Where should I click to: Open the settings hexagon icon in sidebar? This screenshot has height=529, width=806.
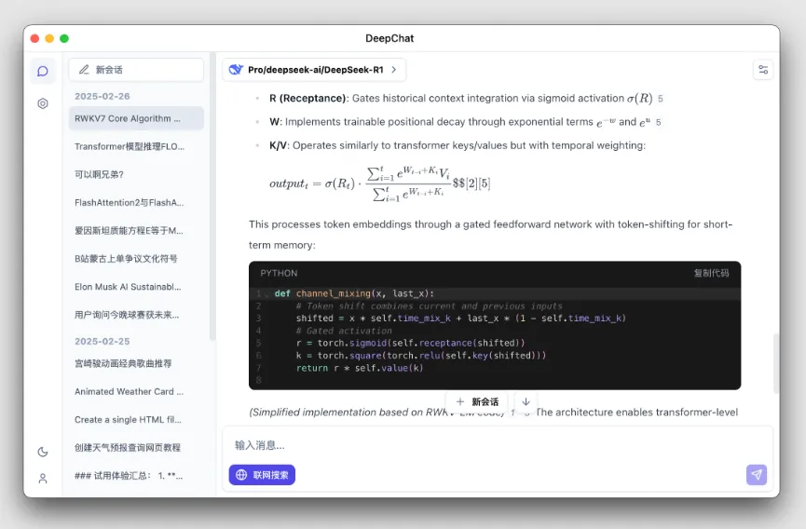[x=43, y=103]
